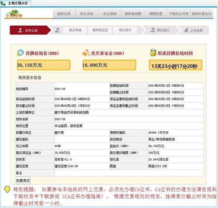Screen dimensions: 218x208
Task: Click location 中山路西、新市街南
Action: click(x=68, y=126)
